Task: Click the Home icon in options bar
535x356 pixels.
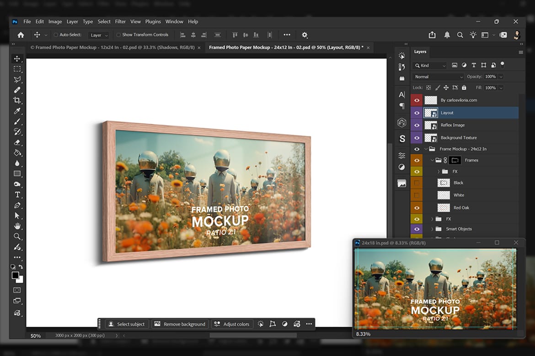Action: pos(21,35)
